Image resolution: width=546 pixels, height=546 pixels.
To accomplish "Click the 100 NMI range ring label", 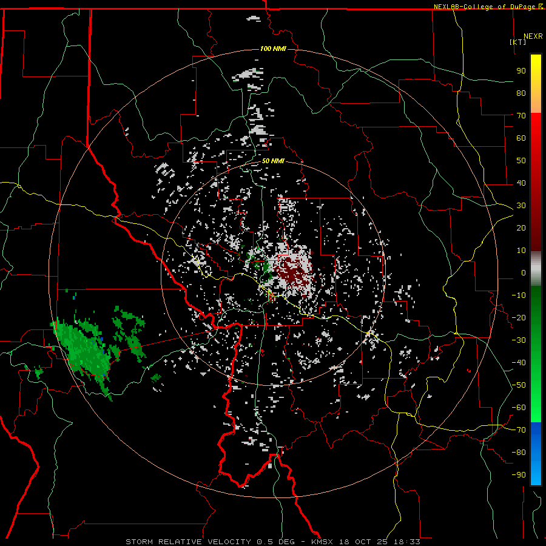I will tap(272, 49).
